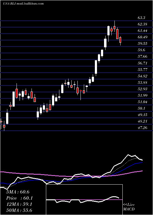
Task: Click the 55.77 price axis label
Action: pyautogui.click(x=143, y=70)
